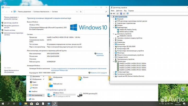The image size is (188, 106).
Task: Launch Microsoft Edge from the taskbar
Action: pos(20,104)
